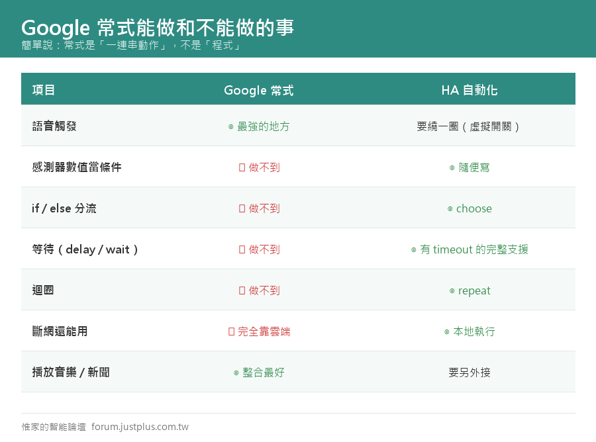Select the HA 自動化 column header
This screenshot has height=442, width=596.
coord(470,90)
